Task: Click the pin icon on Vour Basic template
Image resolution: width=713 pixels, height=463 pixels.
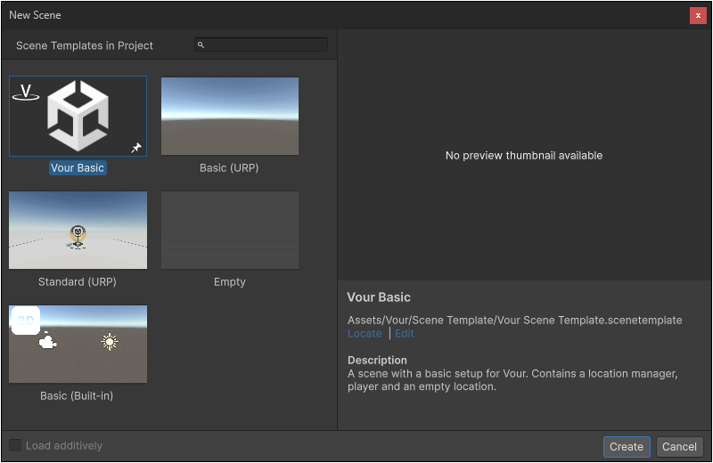Action: click(136, 148)
